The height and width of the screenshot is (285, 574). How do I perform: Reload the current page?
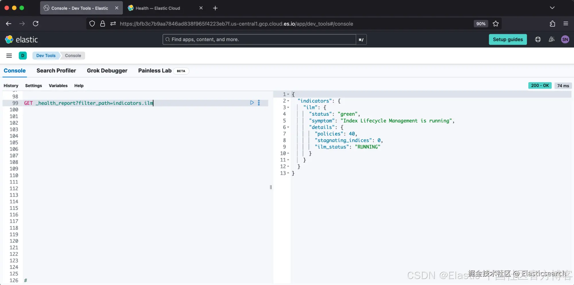36,24
